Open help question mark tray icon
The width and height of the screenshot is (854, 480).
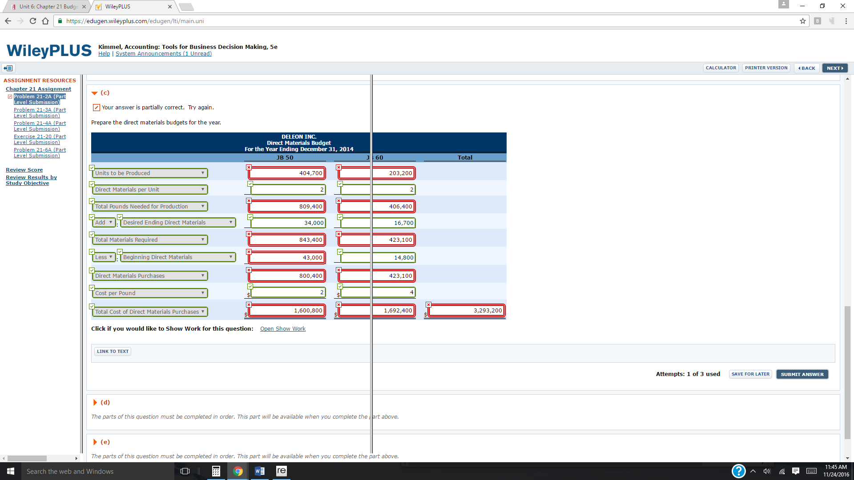[738, 471]
